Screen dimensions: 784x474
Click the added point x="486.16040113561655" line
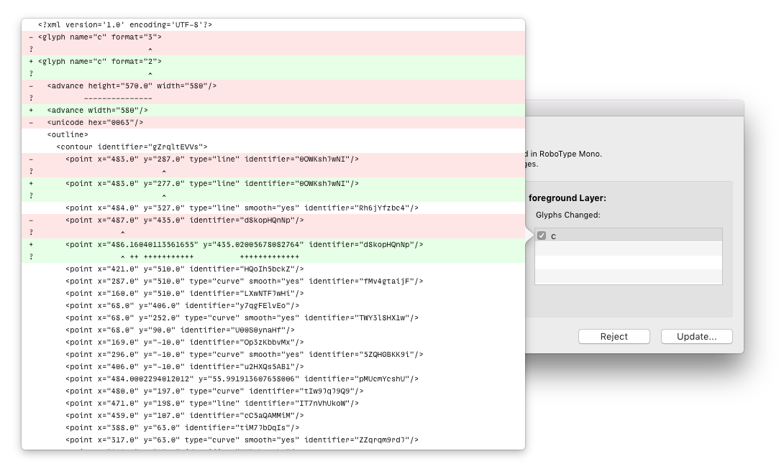245,245
